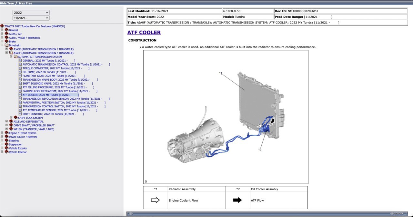Click the closed book icon beside General

[x=6, y=30]
